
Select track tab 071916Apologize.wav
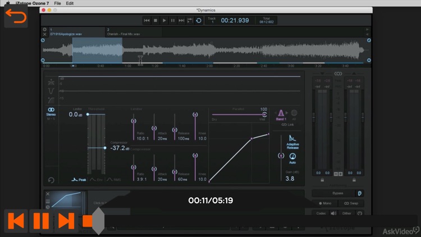[77, 32]
